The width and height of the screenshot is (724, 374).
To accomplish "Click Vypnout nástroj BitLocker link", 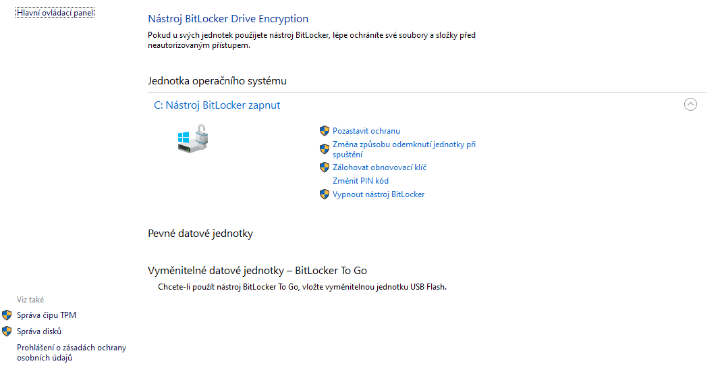I will [x=379, y=194].
